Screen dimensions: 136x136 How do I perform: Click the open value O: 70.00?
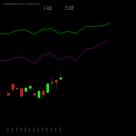[48, 9]
